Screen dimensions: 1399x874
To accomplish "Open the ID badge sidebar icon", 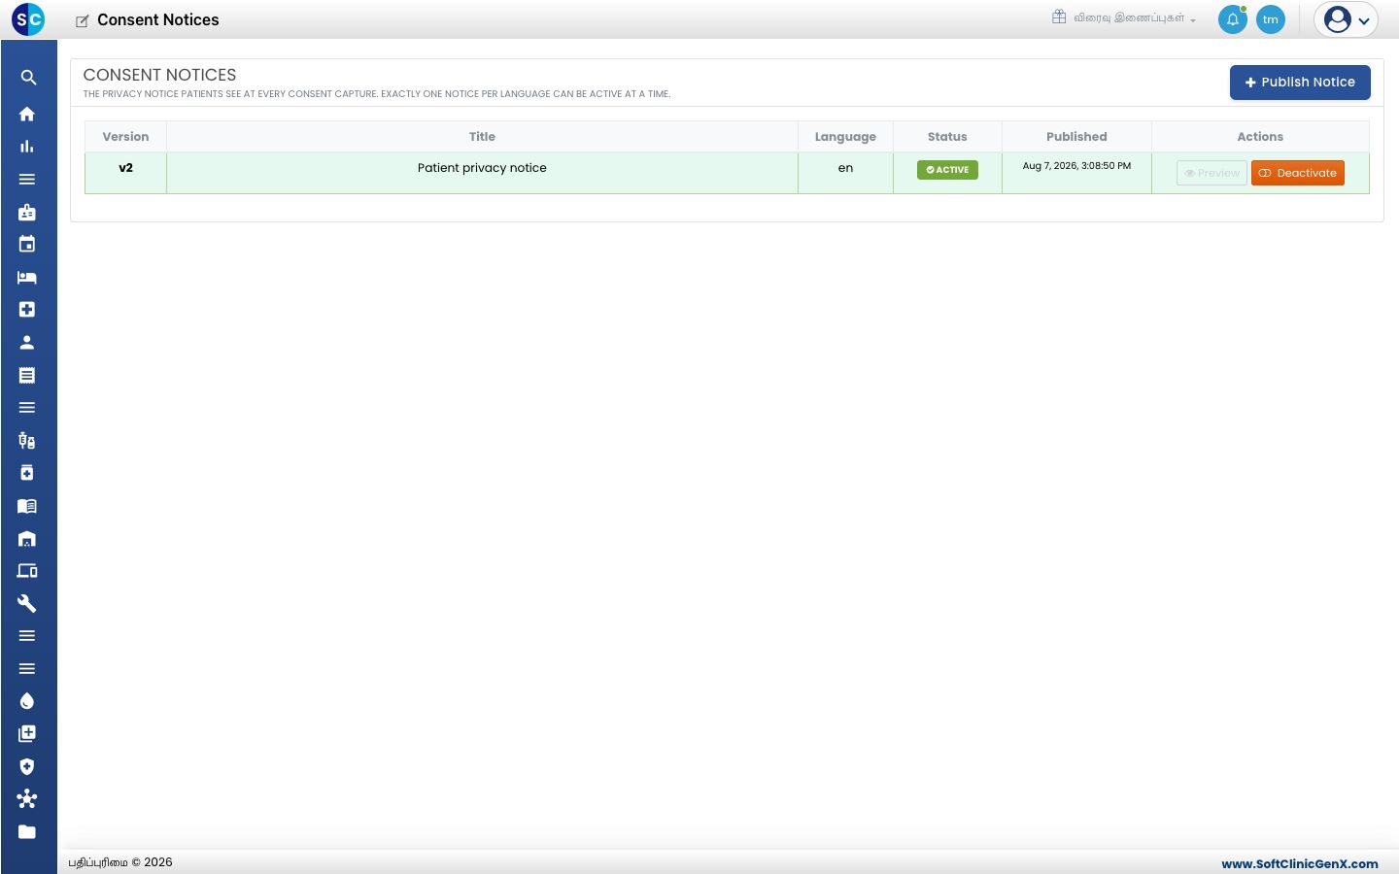I will [27, 212].
